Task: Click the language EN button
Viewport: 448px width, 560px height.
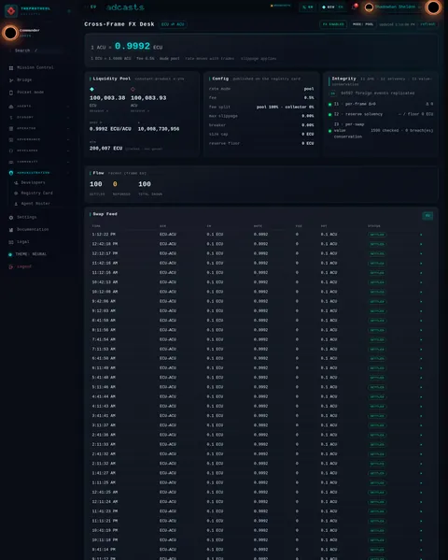Action: pyautogui.click(x=308, y=7)
